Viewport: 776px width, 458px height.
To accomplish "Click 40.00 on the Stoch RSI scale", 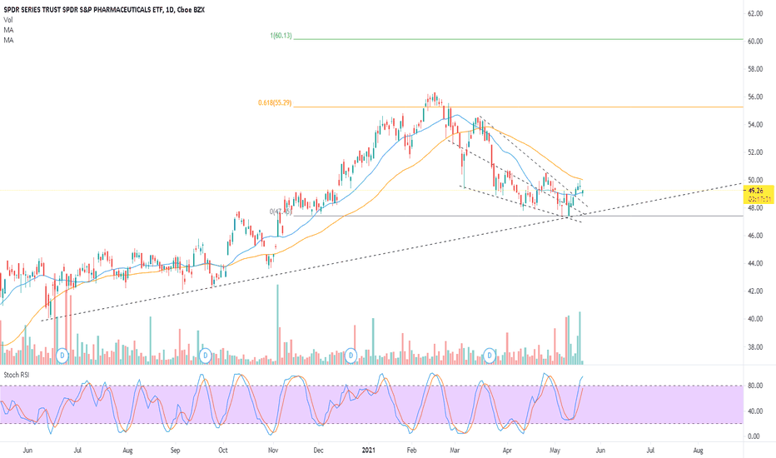I will 755,411.
